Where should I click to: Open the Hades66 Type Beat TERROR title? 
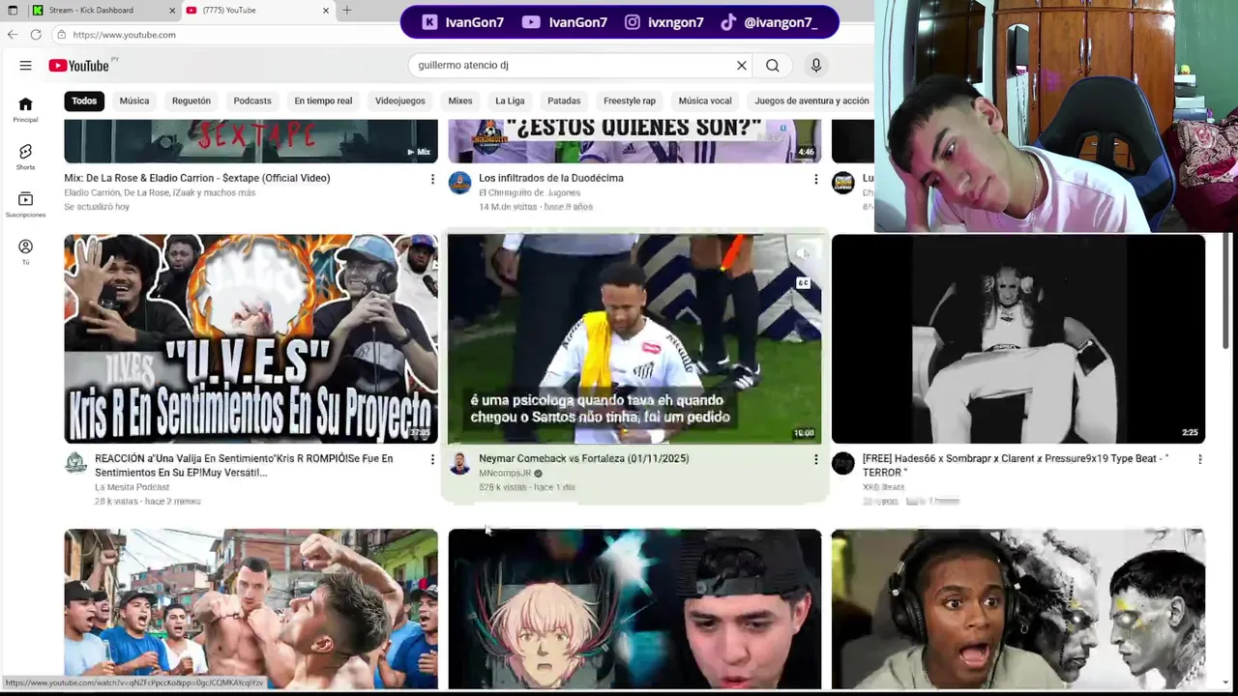pyautogui.click(x=1016, y=465)
